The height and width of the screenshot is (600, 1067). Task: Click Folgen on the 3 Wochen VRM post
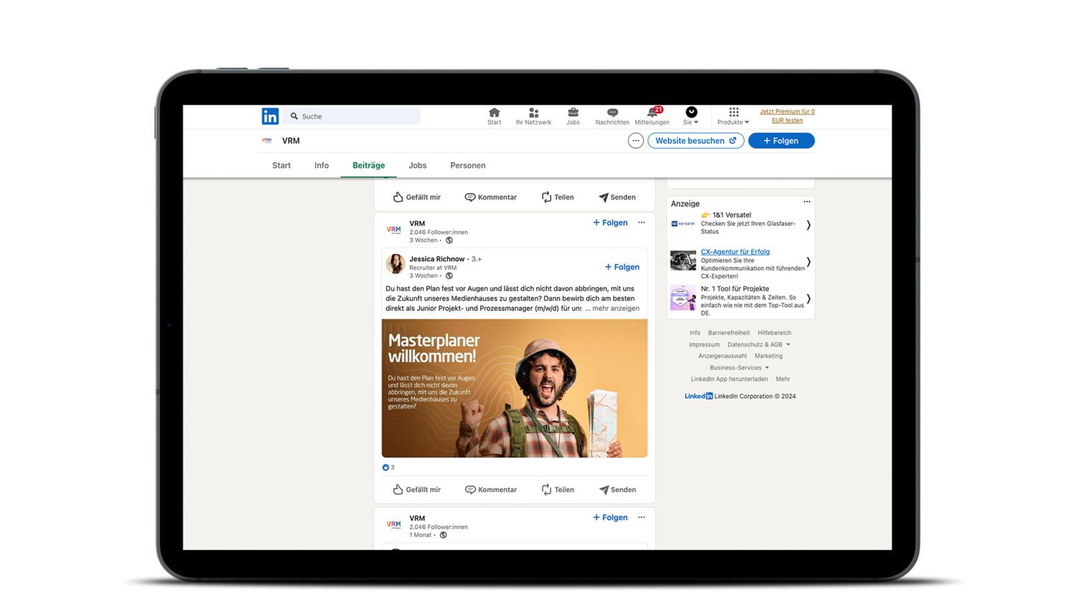tap(610, 223)
